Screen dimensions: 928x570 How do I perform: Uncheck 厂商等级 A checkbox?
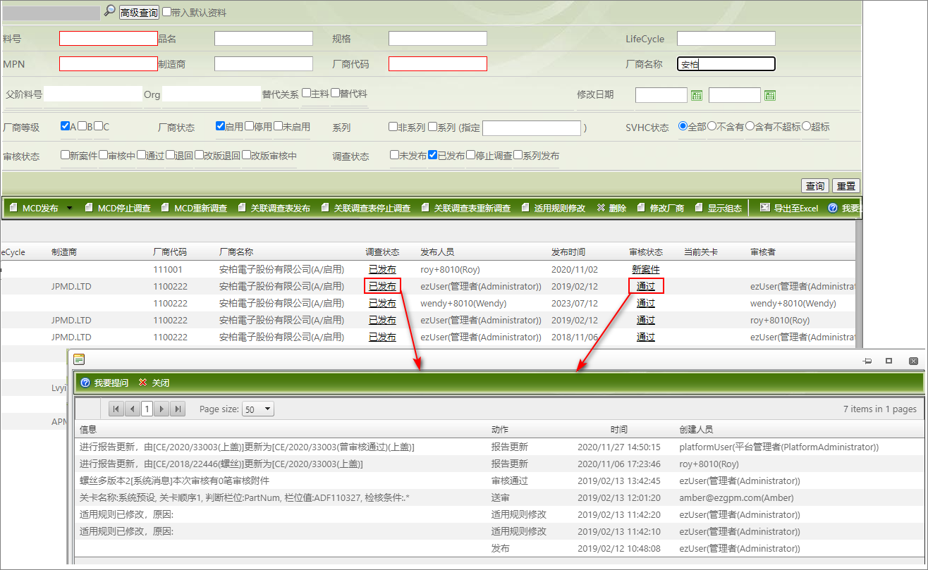tap(65, 126)
